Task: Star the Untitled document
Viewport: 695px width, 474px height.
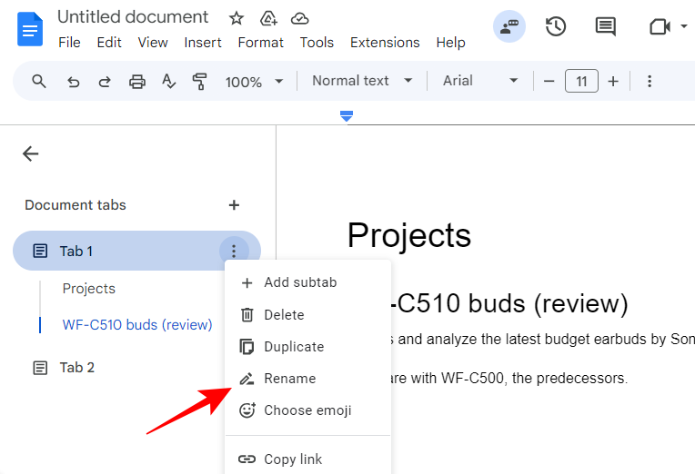Action: [237, 18]
